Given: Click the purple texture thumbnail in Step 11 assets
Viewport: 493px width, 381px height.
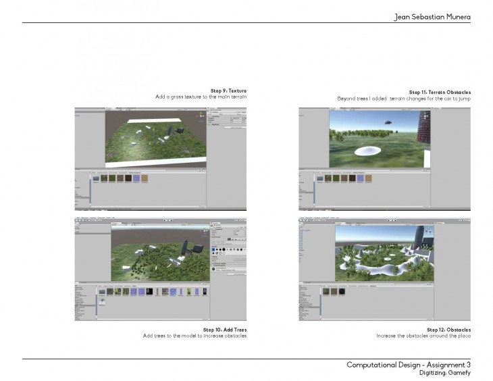Looking at the screenshot, I should tap(361, 179).
